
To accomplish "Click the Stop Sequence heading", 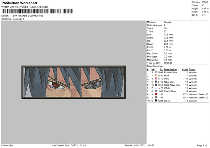I will point(155,66).
